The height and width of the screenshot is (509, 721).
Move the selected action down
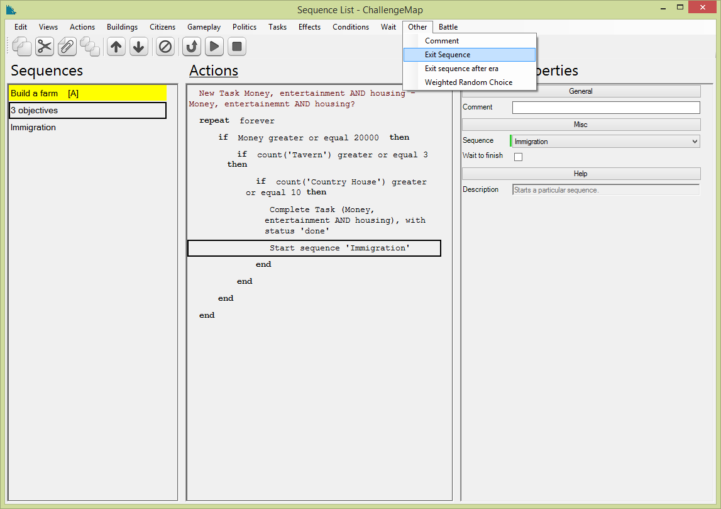(139, 47)
